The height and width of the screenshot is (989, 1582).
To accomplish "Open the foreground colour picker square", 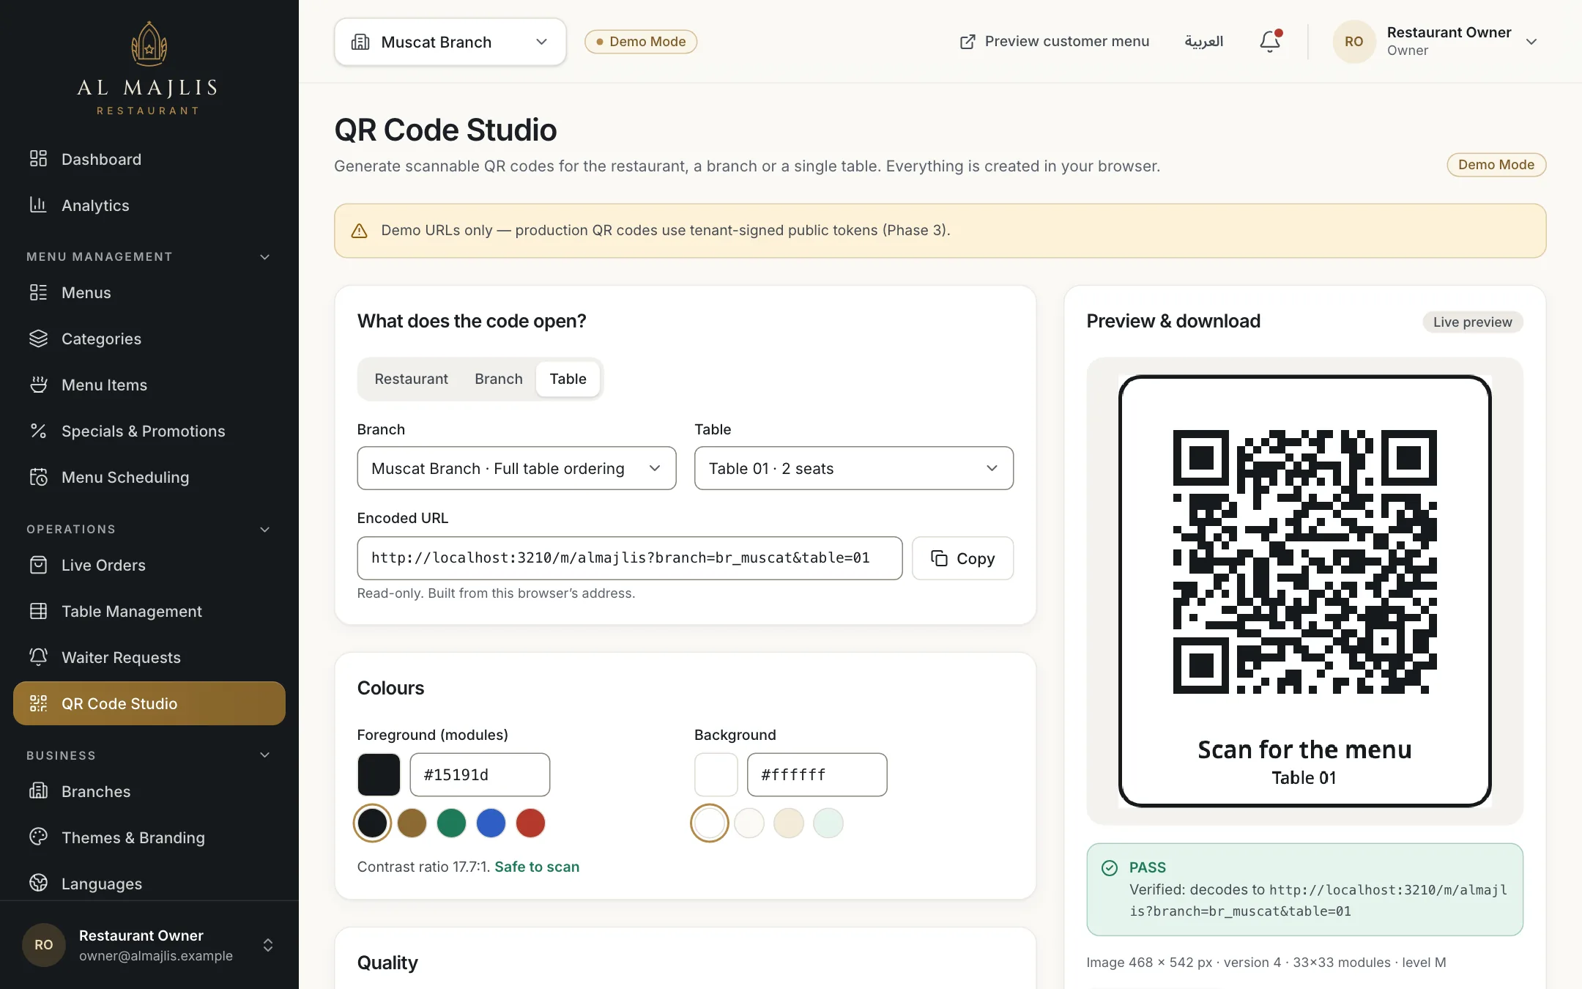I will point(379,774).
